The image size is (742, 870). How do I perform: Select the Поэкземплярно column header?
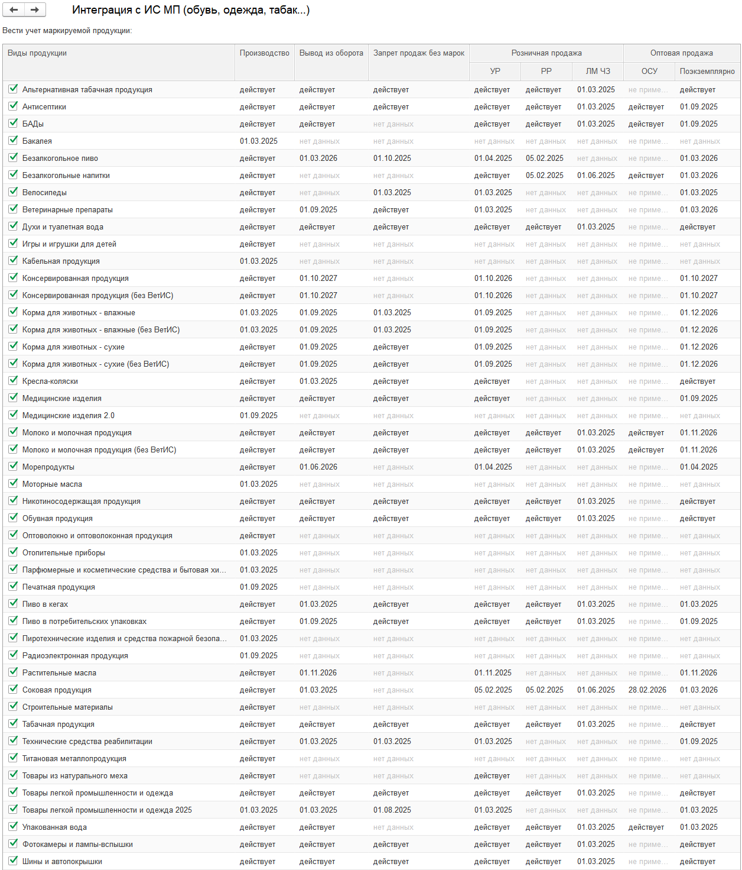pyautogui.click(x=707, y=71)
